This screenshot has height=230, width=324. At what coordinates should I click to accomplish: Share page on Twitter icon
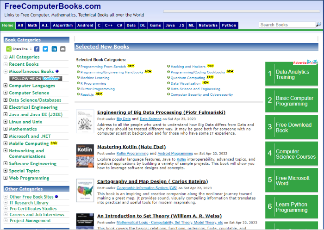[x=45, y=49]
